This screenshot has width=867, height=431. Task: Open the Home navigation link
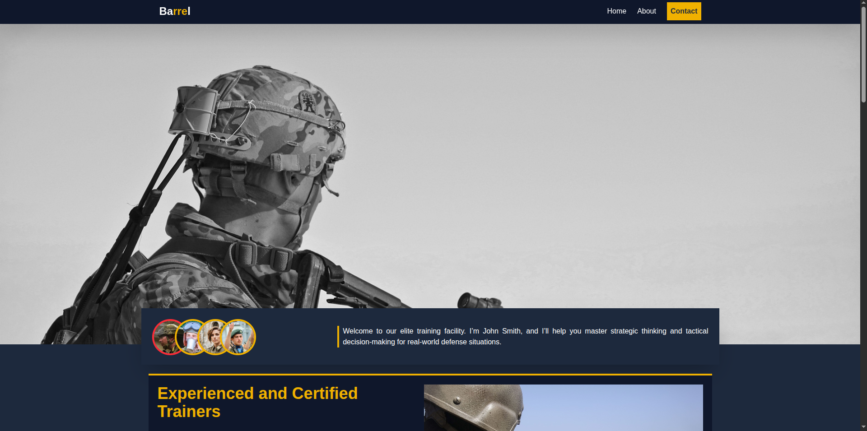click(x=616, y=11)
